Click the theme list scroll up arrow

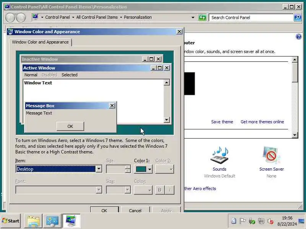coord(295,60)
